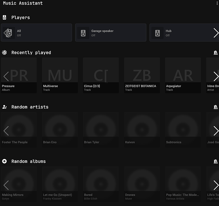Show more players with right chevron
This screenshot has height=206, width=219.
coord(216,33)
